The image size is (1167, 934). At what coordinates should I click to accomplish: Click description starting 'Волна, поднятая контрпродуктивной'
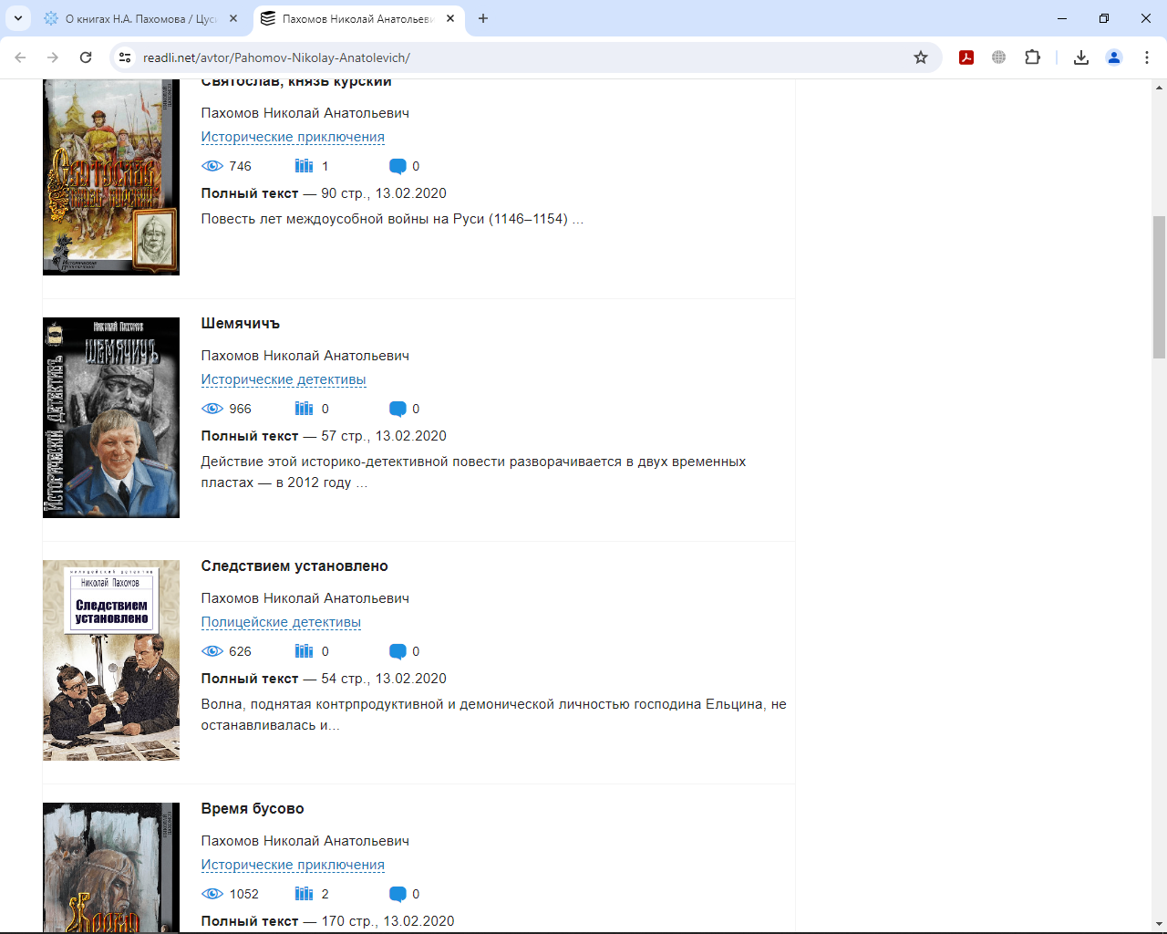coord(493,714)
